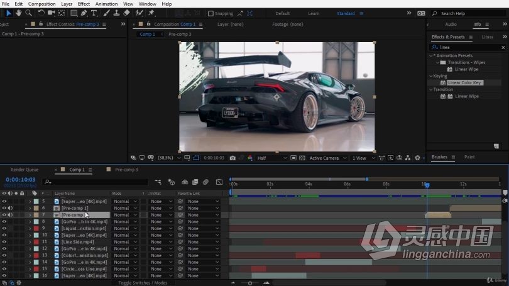509x286 pixels.
Task: Hide the Line Side.mp4 layer 11 eye
Action: coord(4,242)
